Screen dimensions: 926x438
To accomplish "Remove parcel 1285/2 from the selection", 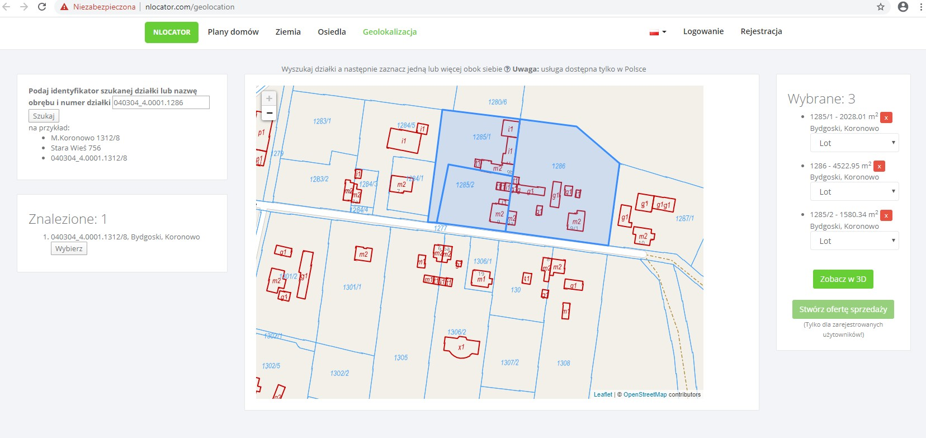I will pyautogui.click(x=886, y=215).
